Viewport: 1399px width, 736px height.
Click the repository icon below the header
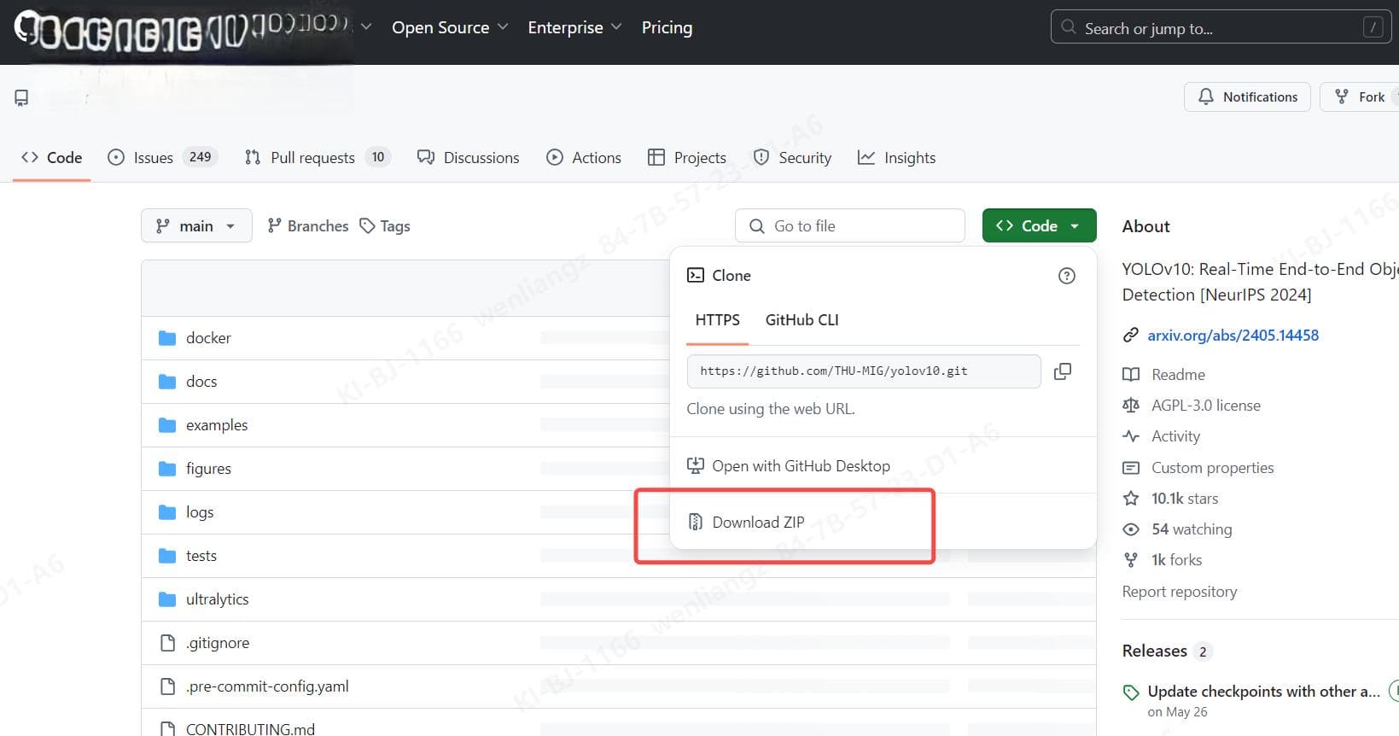pos(21,98)
